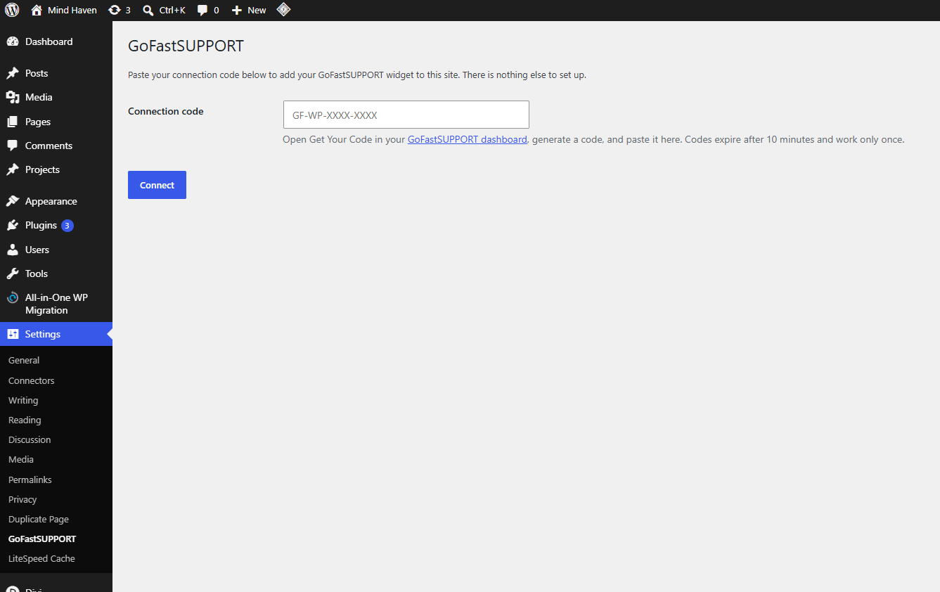Click the Media sidebar icon
The image size is (940, 592).
(x=13, y=97)
